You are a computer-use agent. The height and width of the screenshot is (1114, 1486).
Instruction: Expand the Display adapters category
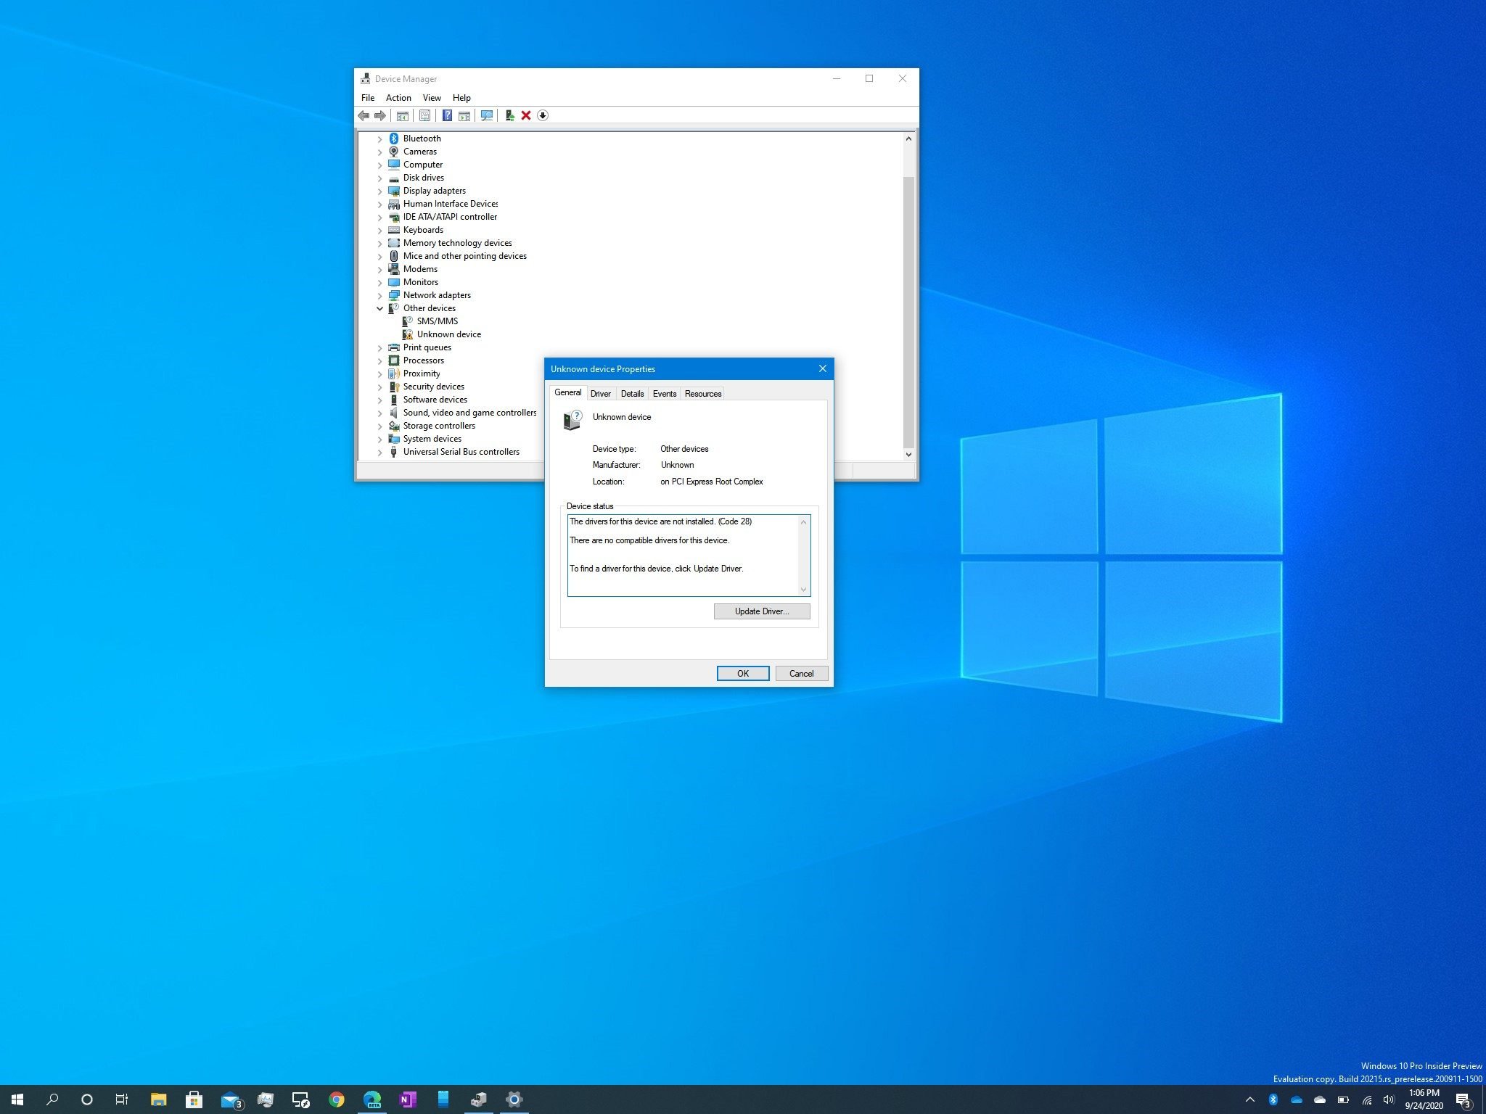coord(379,191)
